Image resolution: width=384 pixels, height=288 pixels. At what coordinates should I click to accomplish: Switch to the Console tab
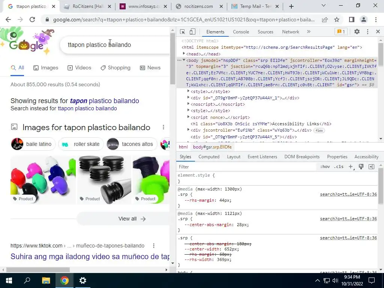241,32
